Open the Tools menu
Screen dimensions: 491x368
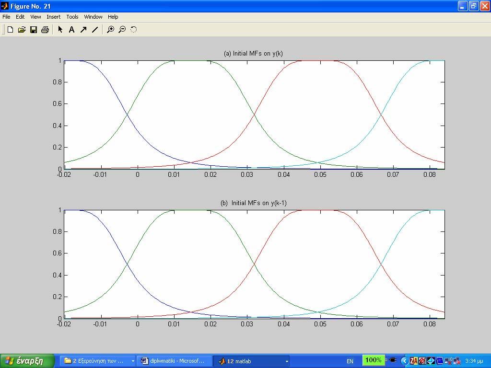pyautogui.click(x=72, y=17)
